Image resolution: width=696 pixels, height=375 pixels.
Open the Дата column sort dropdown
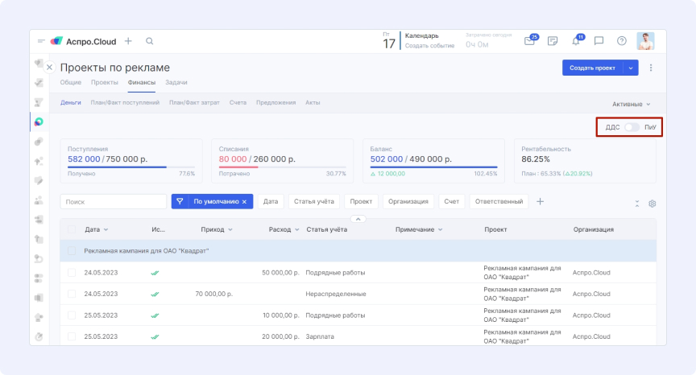[x=106, y=230]
